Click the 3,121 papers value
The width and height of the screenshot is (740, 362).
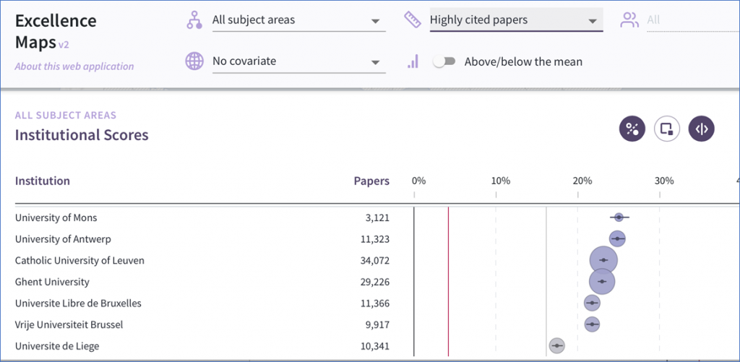point(377,218)
